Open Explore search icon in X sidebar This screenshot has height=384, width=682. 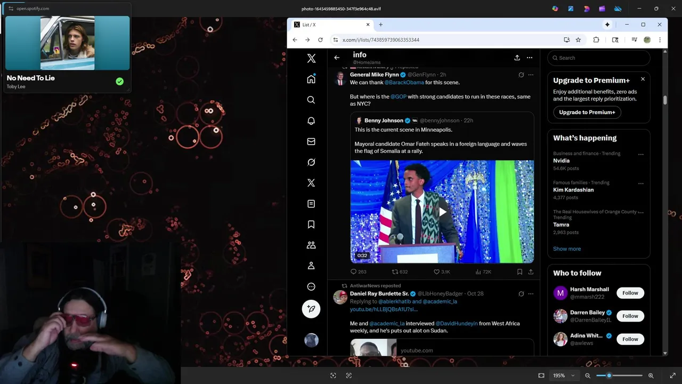pyautogui.click(x=311, y=100)
